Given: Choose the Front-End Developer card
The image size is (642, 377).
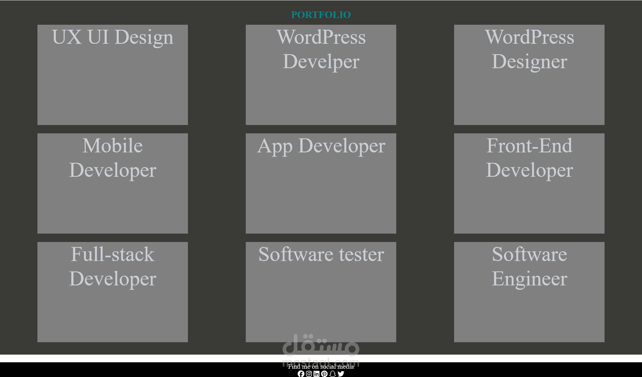Looking at the screenshot, I should [x=529, y=204].
